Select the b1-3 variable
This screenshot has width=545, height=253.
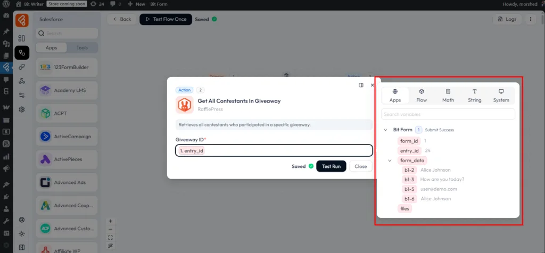pos(409,180)
